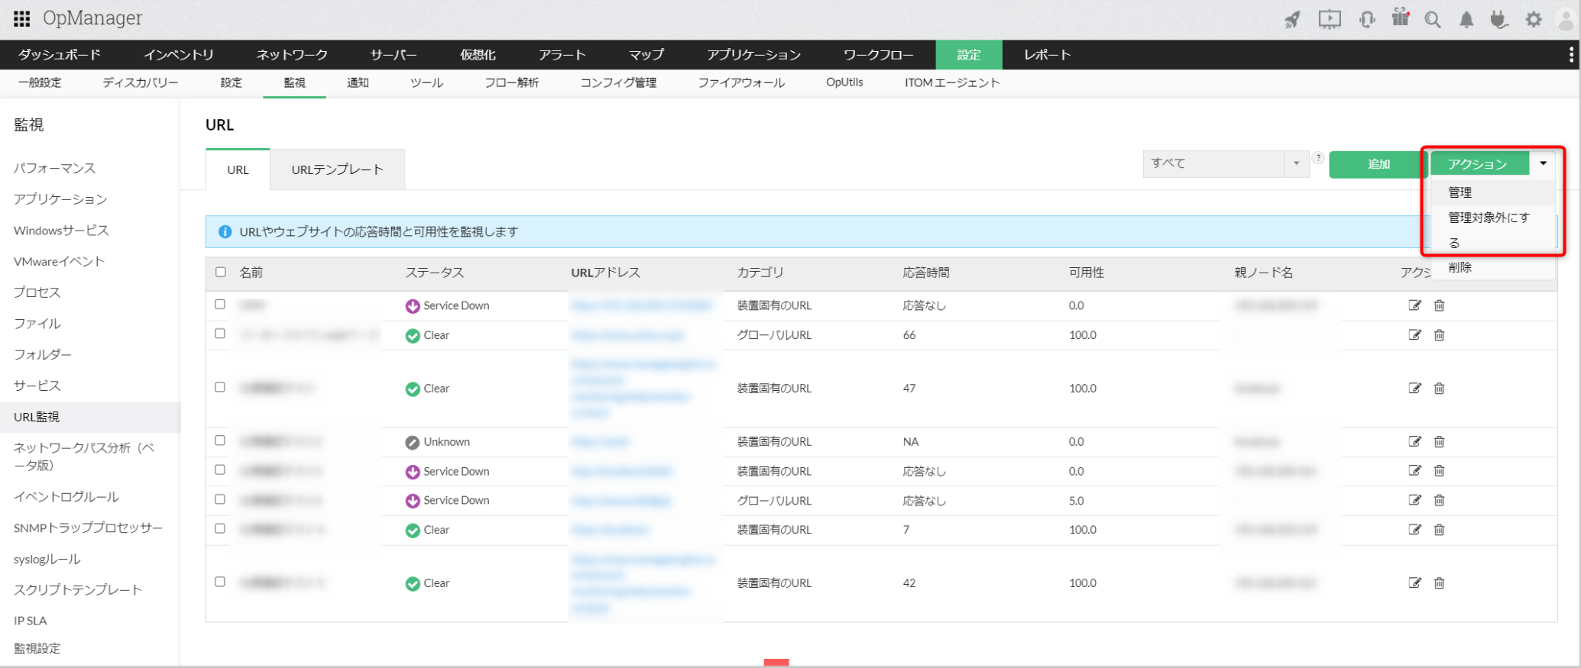Select the checkbox for the Unknown status row
The height and width of the screenshot is (668, 1581).
coord(220,440)
